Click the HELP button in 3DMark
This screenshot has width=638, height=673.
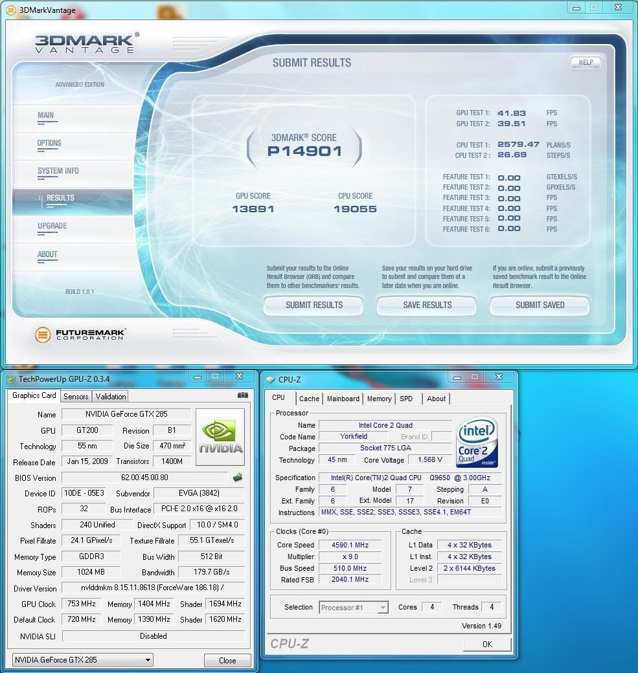click(586, 63)
